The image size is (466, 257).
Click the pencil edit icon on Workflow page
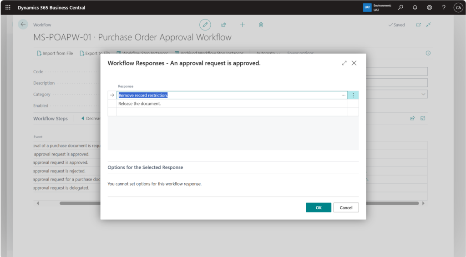point(205,25)
